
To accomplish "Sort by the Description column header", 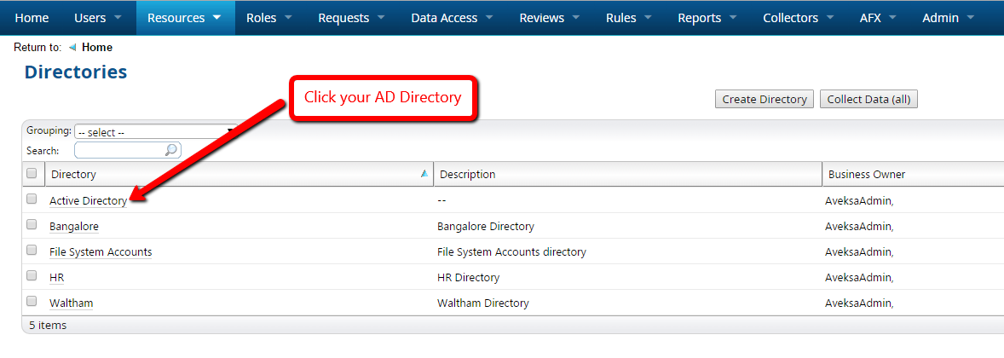I will (x=466, y=175).
